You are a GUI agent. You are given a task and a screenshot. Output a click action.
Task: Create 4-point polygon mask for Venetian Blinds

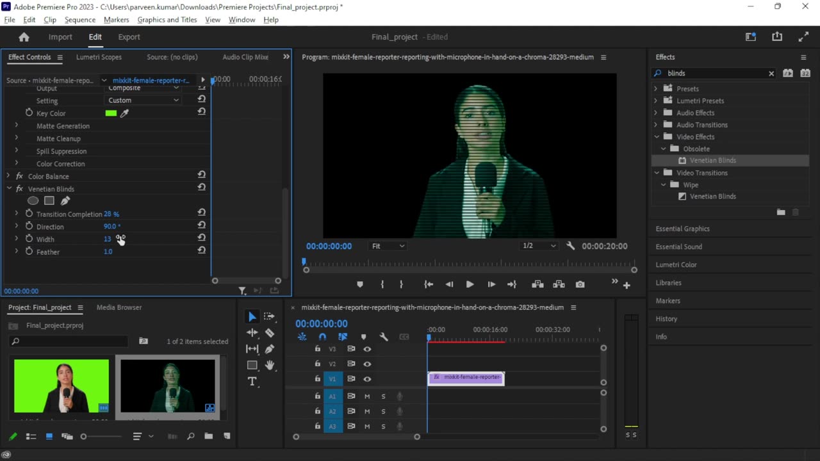tap(49, 201)
